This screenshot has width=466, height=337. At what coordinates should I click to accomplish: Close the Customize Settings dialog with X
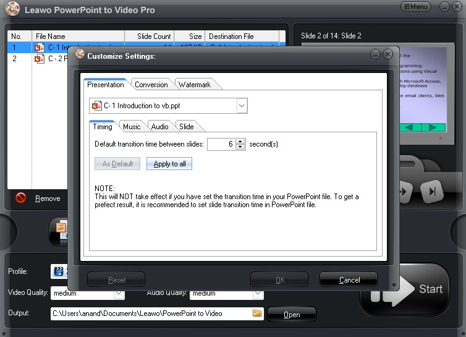(388, 54)
